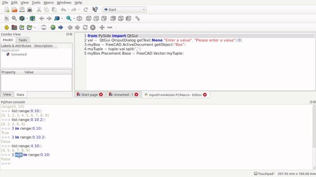Click the Draw style icon
This screenshot has width=316, height=177.
click(x=22, y=19)
